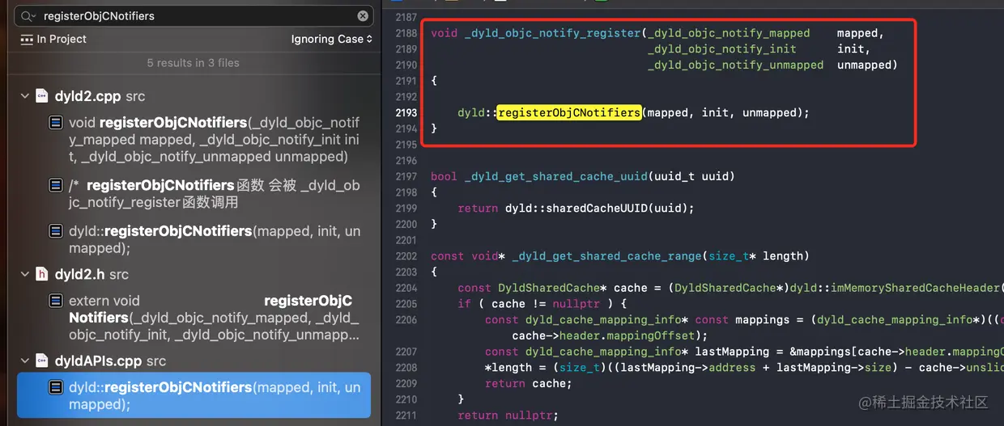Viewport: 1004px width, 426px height.
Task: Click the dyld2.cpp src file name
Action: 100,96
